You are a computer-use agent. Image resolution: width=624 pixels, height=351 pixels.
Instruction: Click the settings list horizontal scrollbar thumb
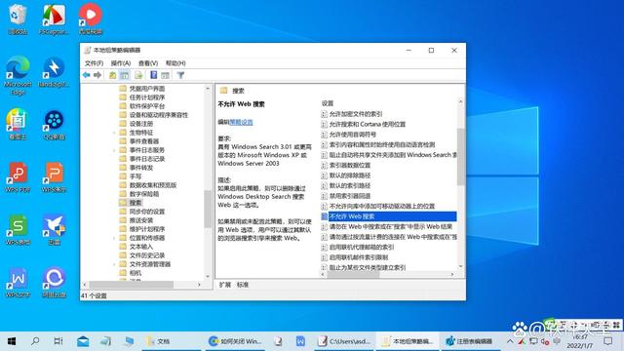click(x=353, y=275)
